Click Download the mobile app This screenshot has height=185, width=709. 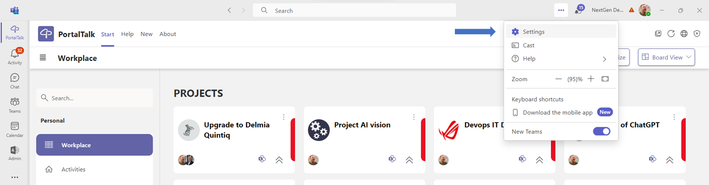[558, 112]
